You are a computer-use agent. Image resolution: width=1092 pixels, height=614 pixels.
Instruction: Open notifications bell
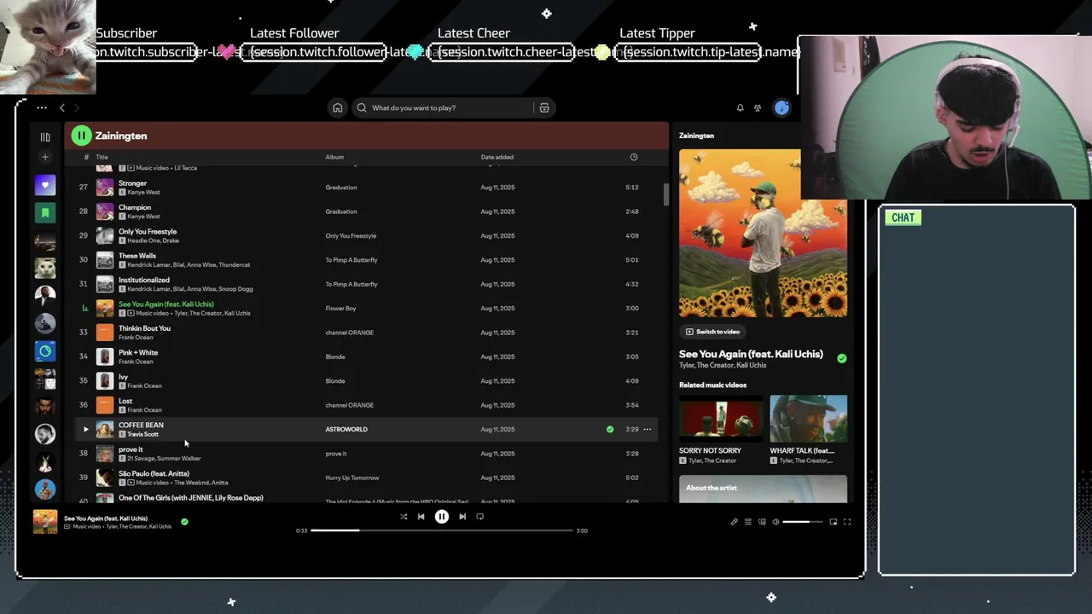[740, 107]
